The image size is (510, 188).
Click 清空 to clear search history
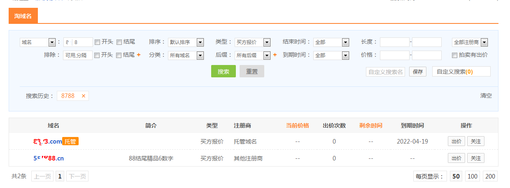point(486,96)
